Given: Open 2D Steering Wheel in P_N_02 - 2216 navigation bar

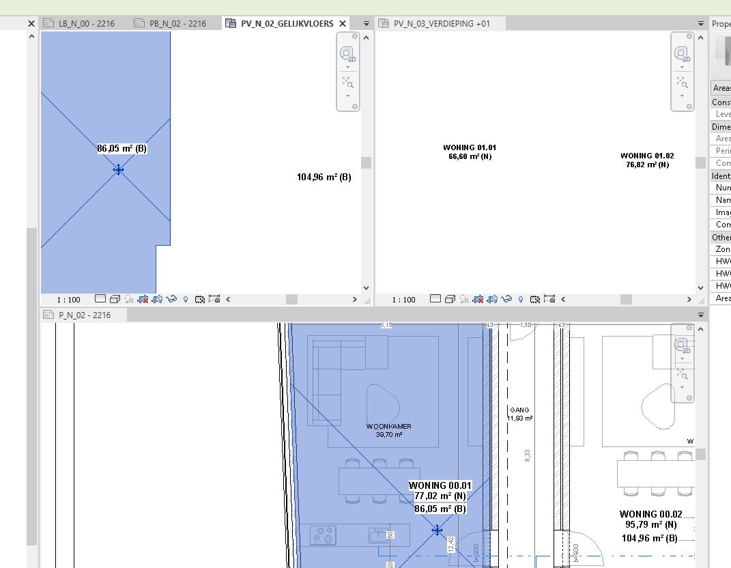Looking at the screenshot, I should coord(682,345).
